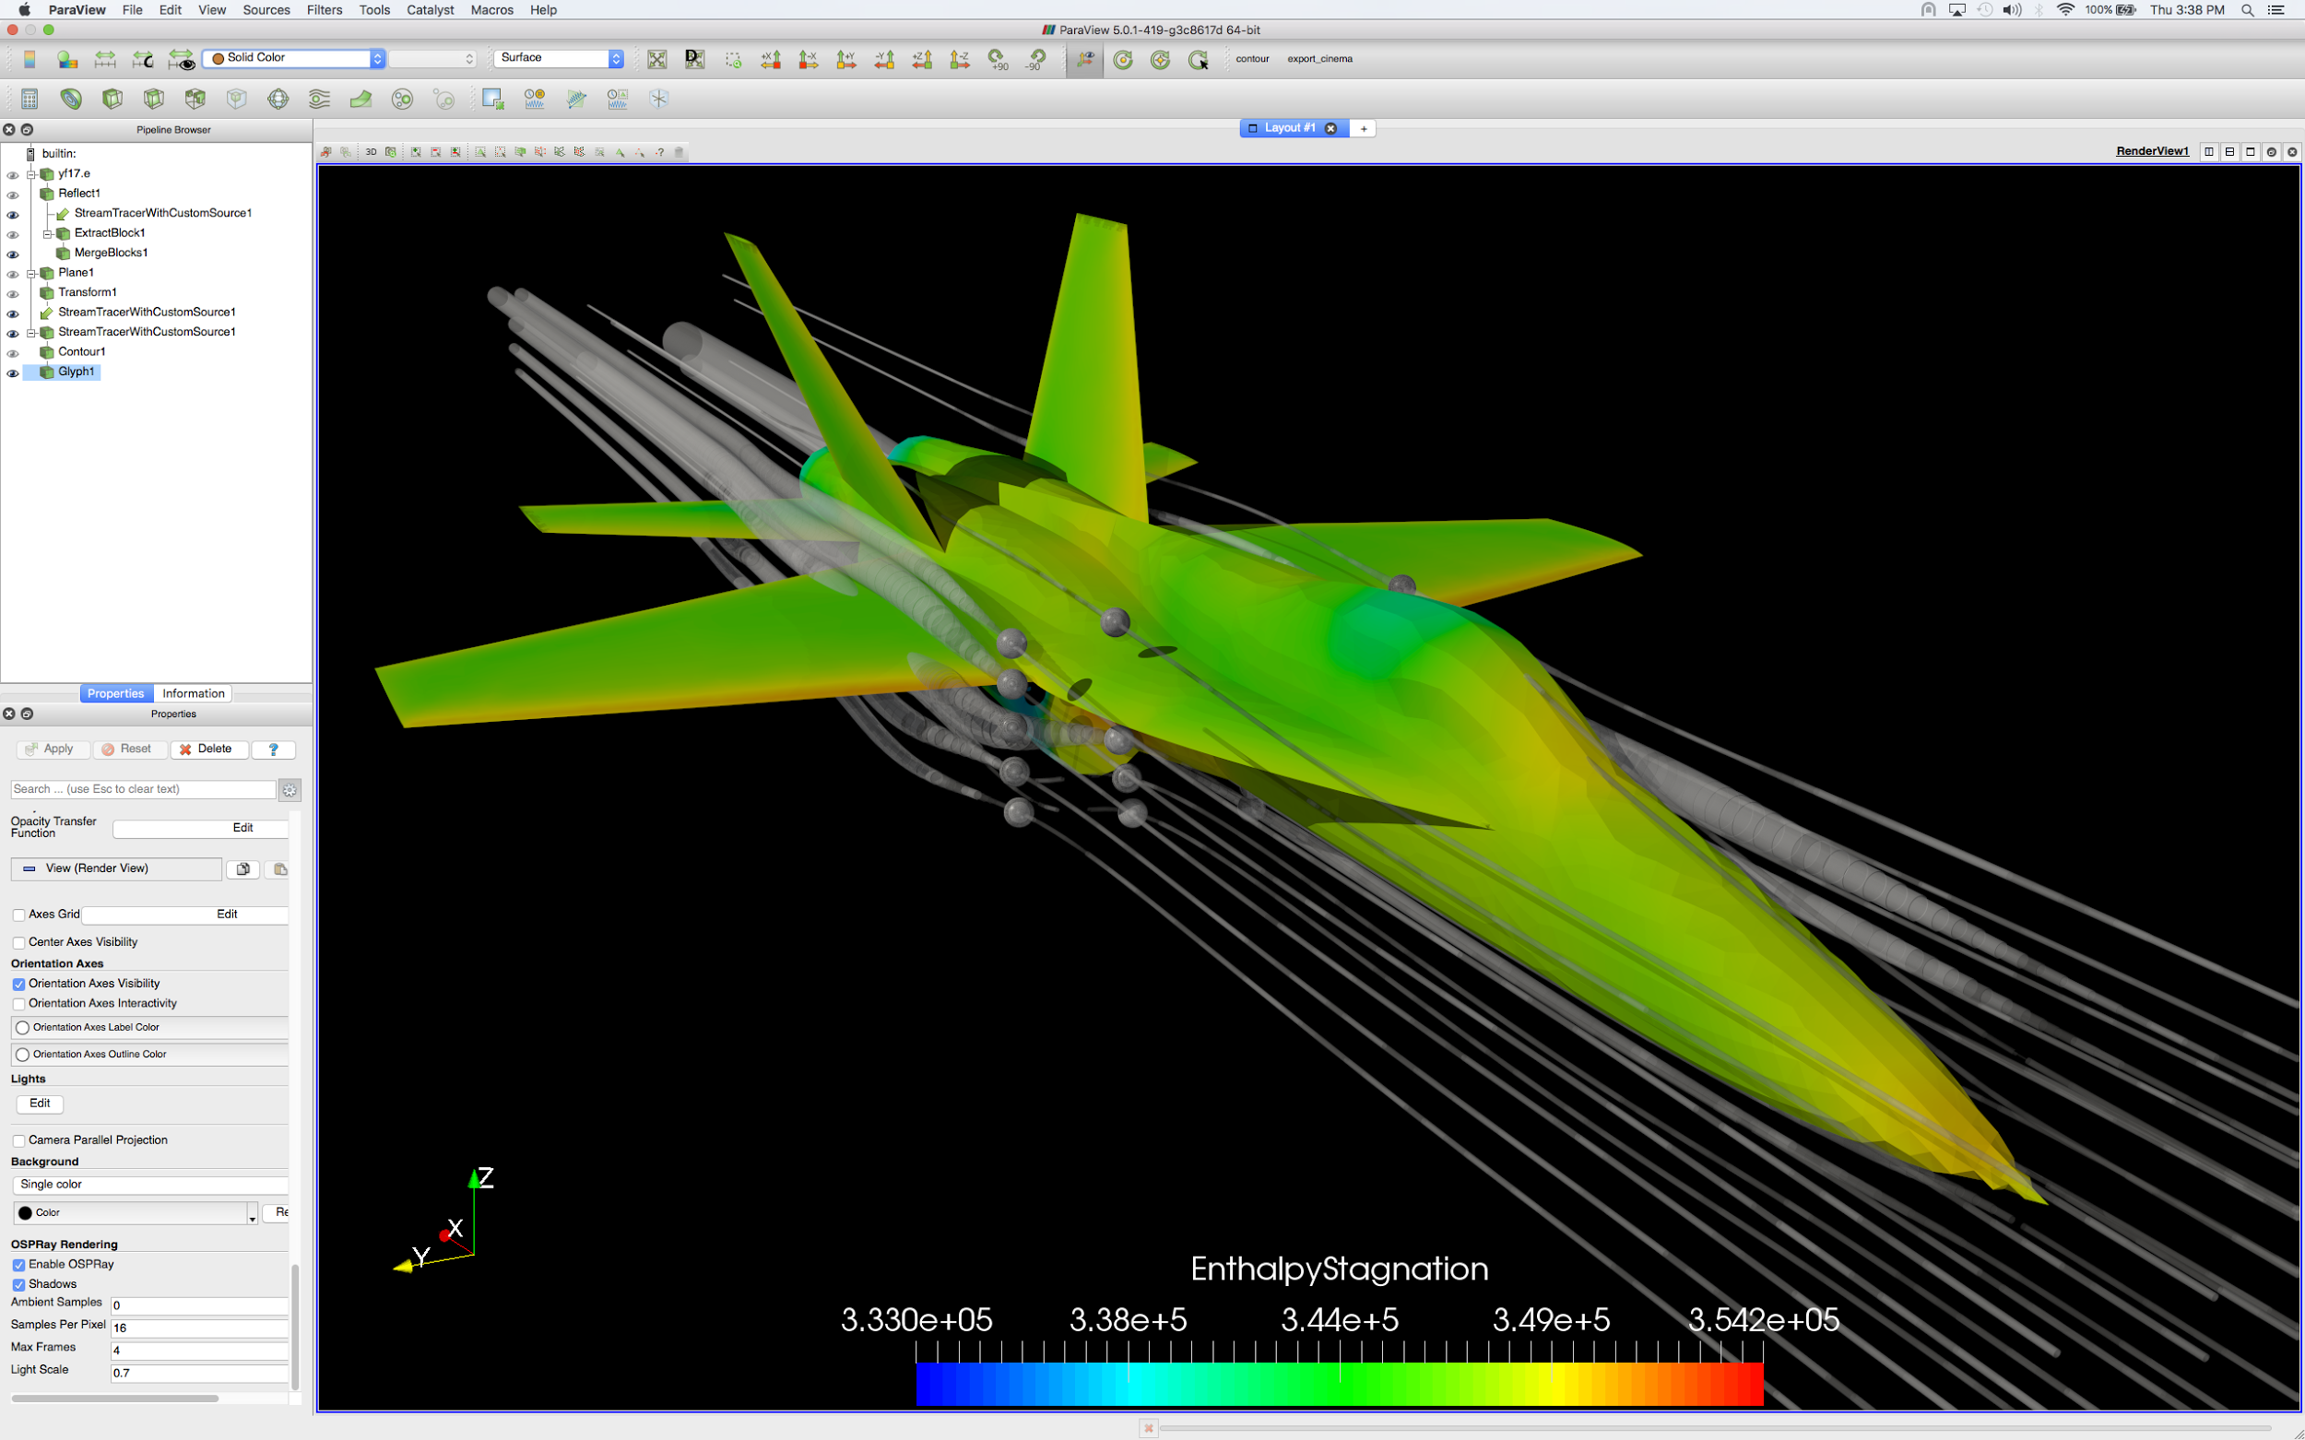Click the Rescale to Data Range icon
The image size is (2305, 1440).
[105, 59]
